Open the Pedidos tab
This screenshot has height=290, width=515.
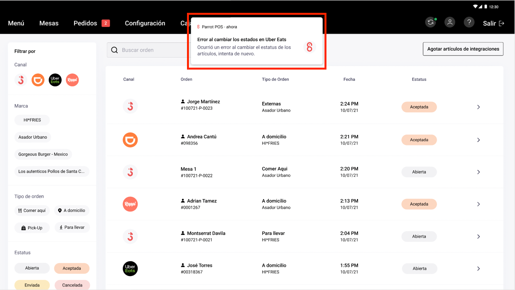tap(85, 23)
